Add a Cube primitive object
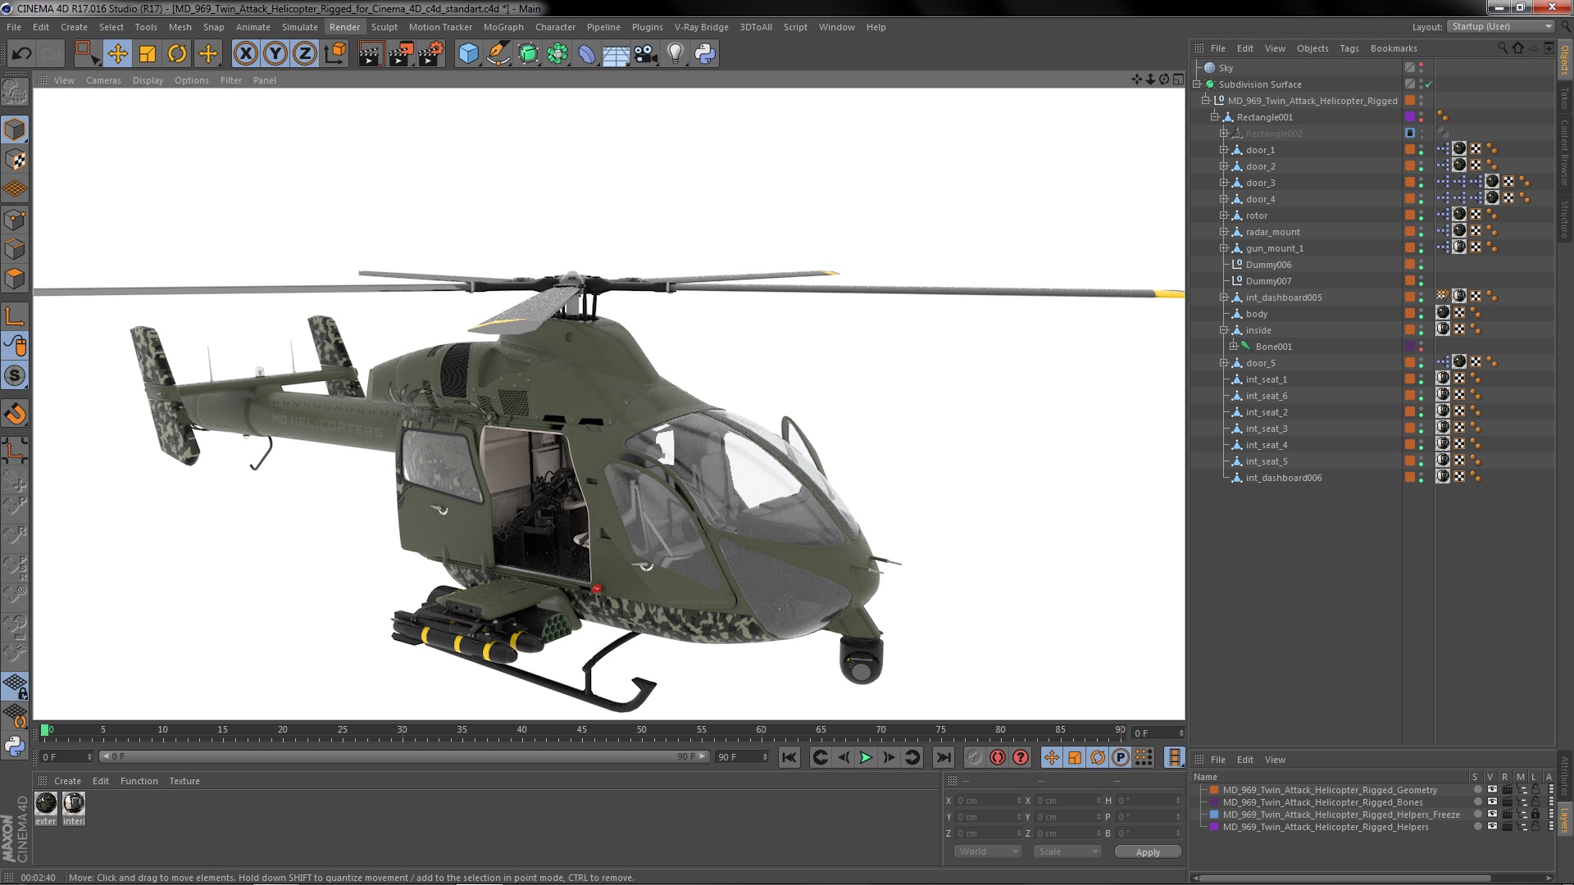Viewport: 1574px width, 885px height. coord(468,54)
